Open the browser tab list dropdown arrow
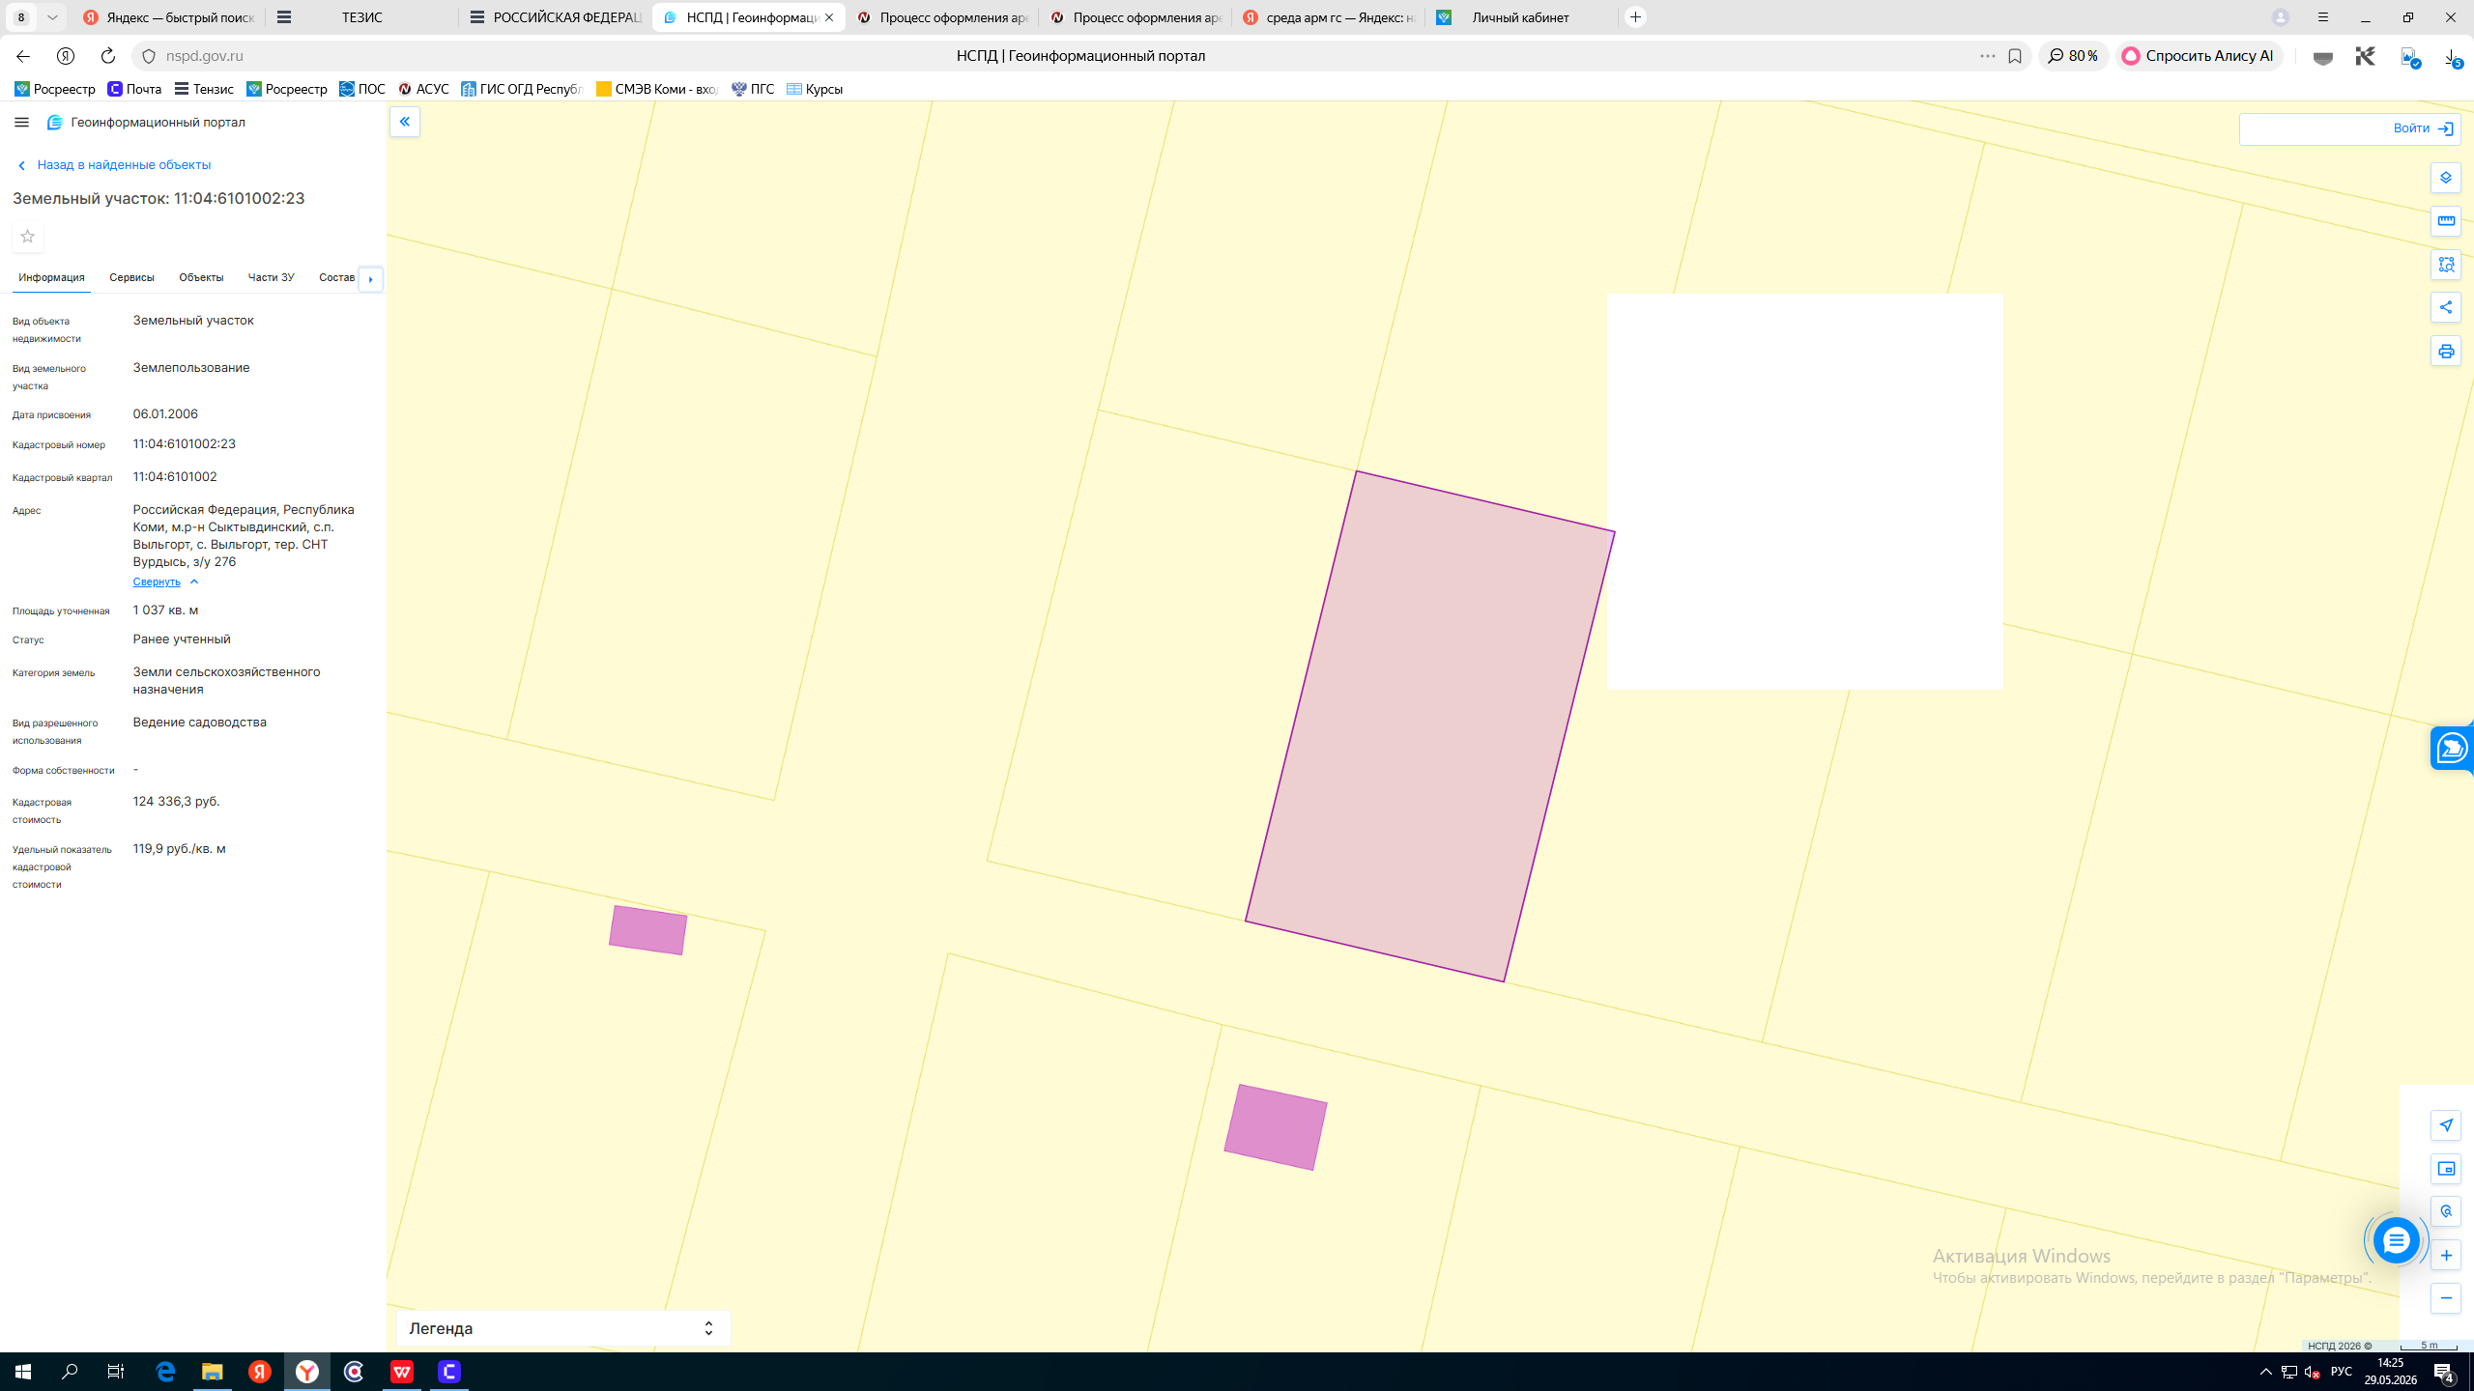Screen dimensions: 2474x1391 pyautogui.click(x=52, y=17)
